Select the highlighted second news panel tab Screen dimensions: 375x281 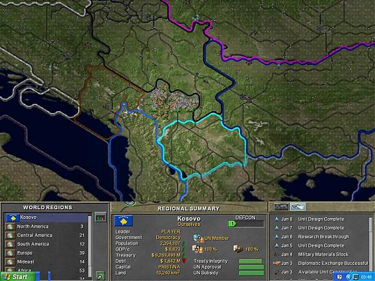coord(297,207)
